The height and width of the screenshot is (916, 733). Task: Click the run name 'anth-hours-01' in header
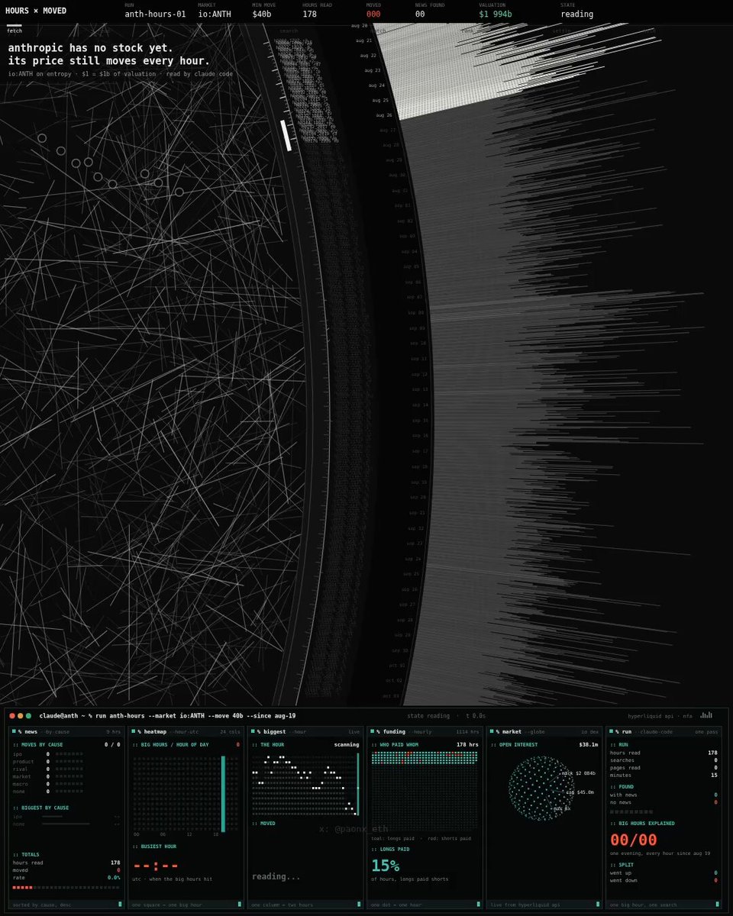click(x=155, y=14)
